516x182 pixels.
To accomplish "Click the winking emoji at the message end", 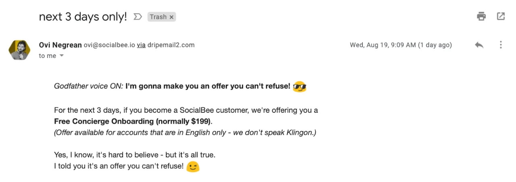I will click(x=193, y=167).
